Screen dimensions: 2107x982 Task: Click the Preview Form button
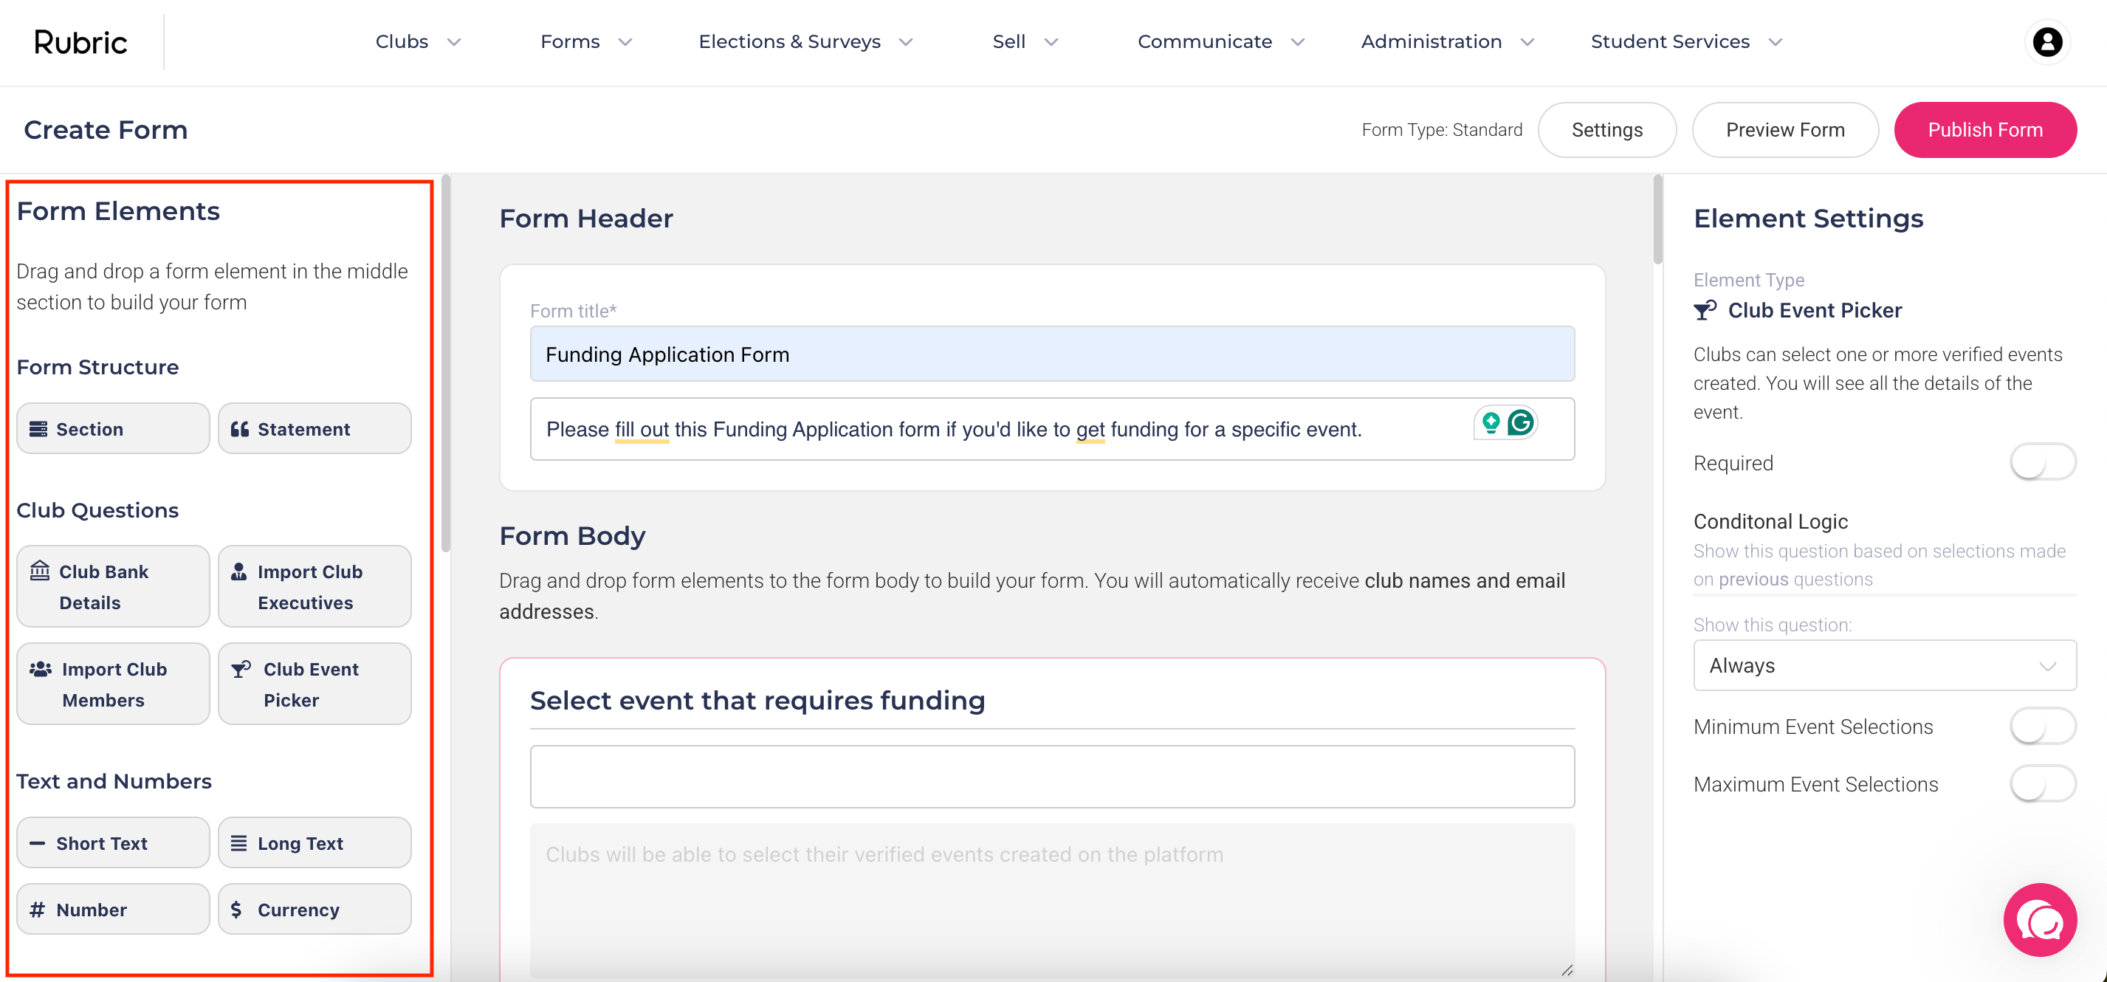(x=1784, y=130)
